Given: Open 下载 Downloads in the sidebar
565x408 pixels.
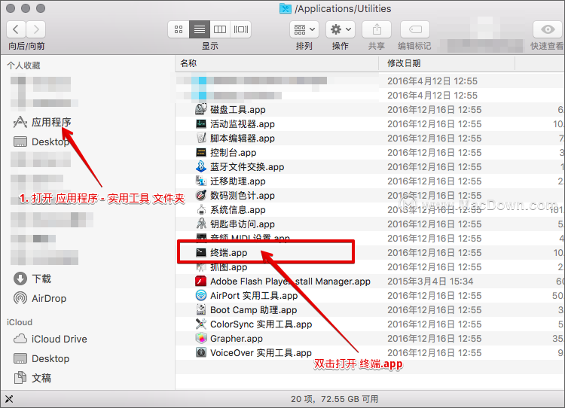Looking at the screenshot, I should (x=32, y=279).
